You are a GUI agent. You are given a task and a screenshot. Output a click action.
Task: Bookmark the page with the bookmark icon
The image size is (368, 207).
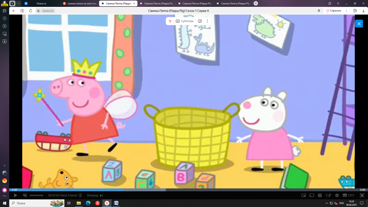[319, 11]
